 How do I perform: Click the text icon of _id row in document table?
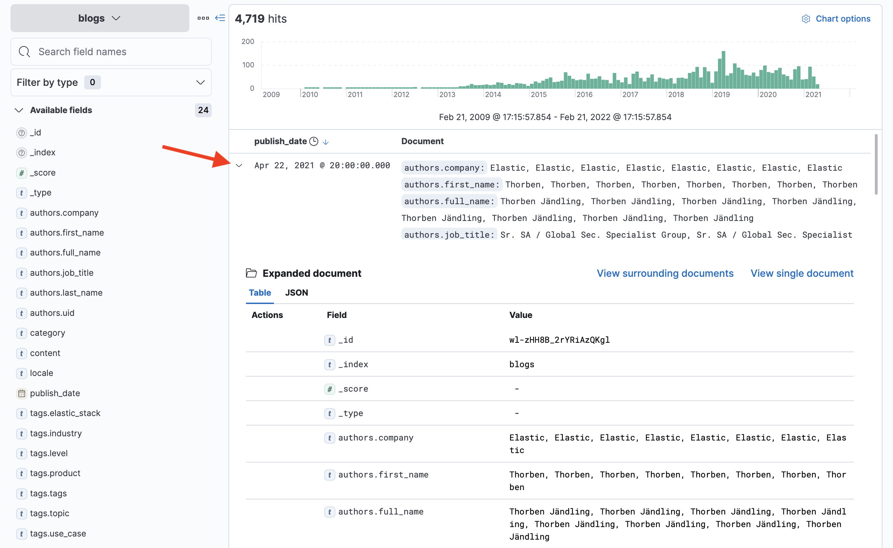click(x=330, y=340)
